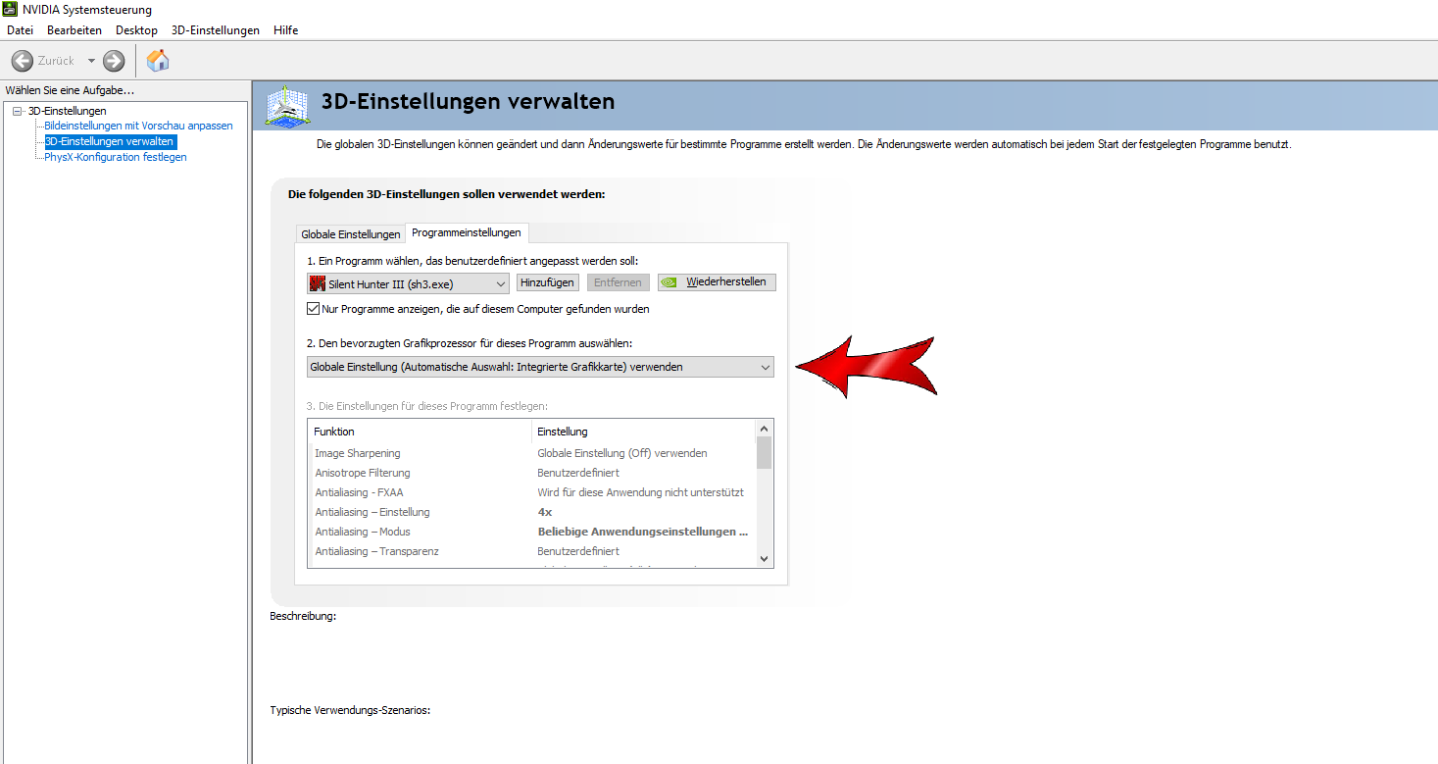This screenshot has width=1438, height=764.
Task: Open the Home icon in toolbar
Action: pyautogui.click(x=158, y=61)
